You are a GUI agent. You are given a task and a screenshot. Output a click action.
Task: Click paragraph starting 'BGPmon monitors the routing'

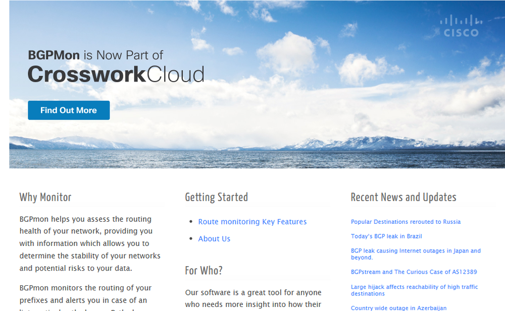pos(85,297)
